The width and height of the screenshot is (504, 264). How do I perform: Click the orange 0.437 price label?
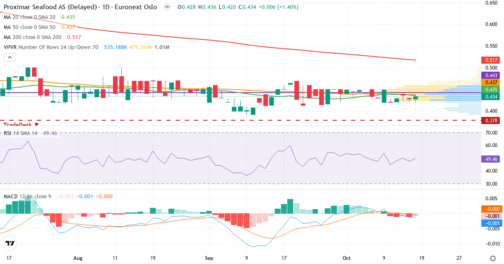(x=491, y=83)
